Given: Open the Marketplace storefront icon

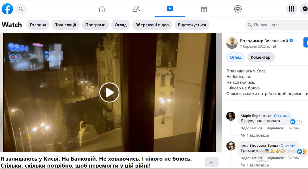Looking at the screenshot, I should point(204,9).
